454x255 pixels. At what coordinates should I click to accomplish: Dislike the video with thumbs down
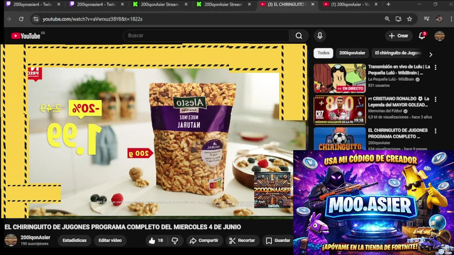point(175,240)
